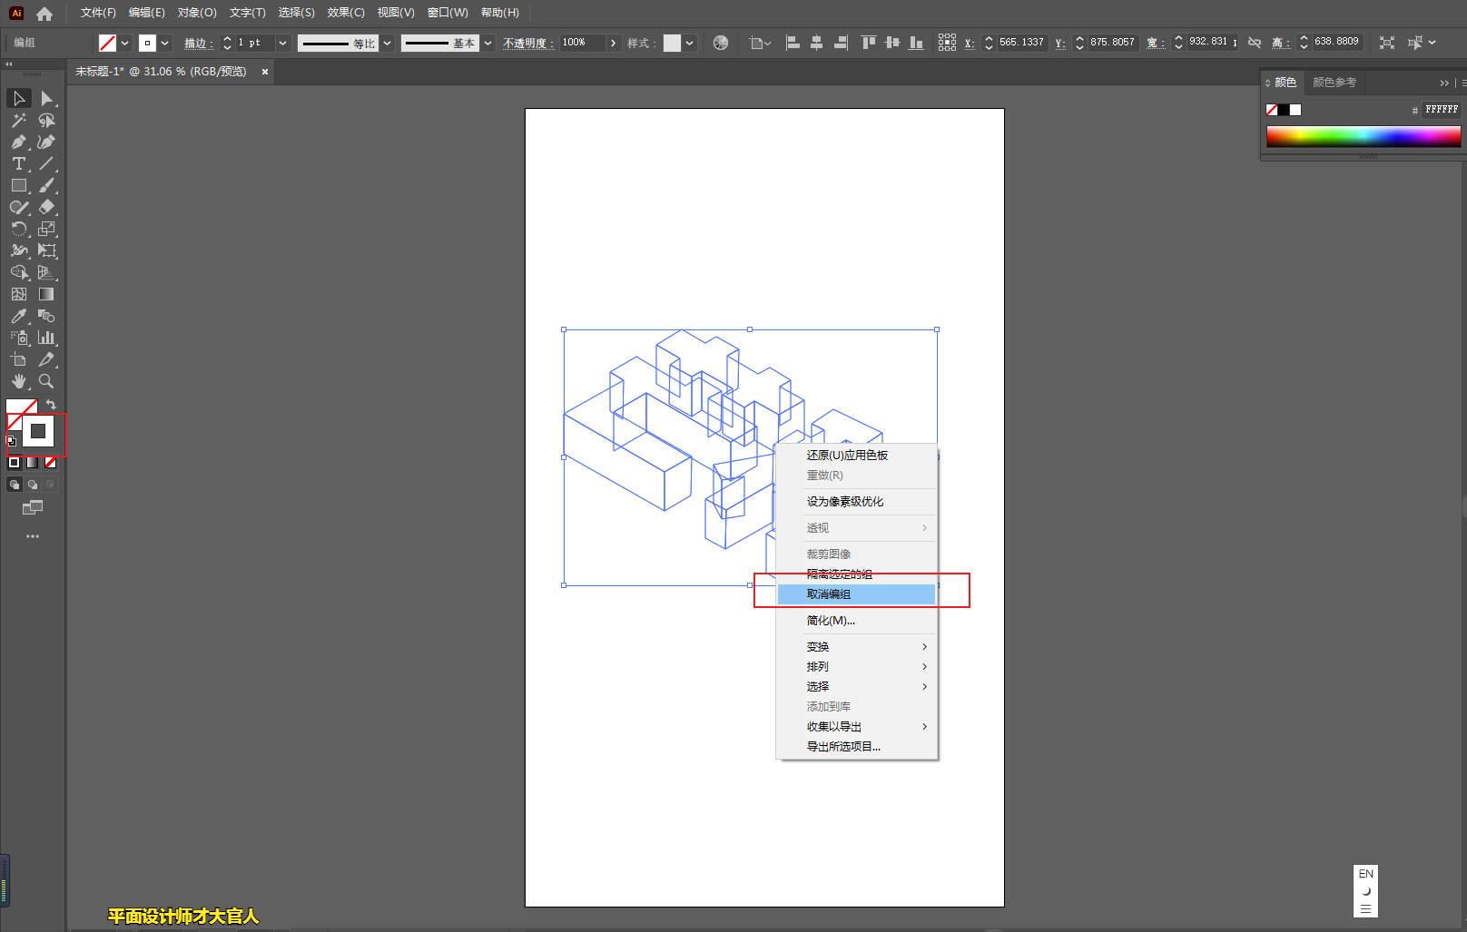Select the Paintbrush tool

[x=46, y=185]
